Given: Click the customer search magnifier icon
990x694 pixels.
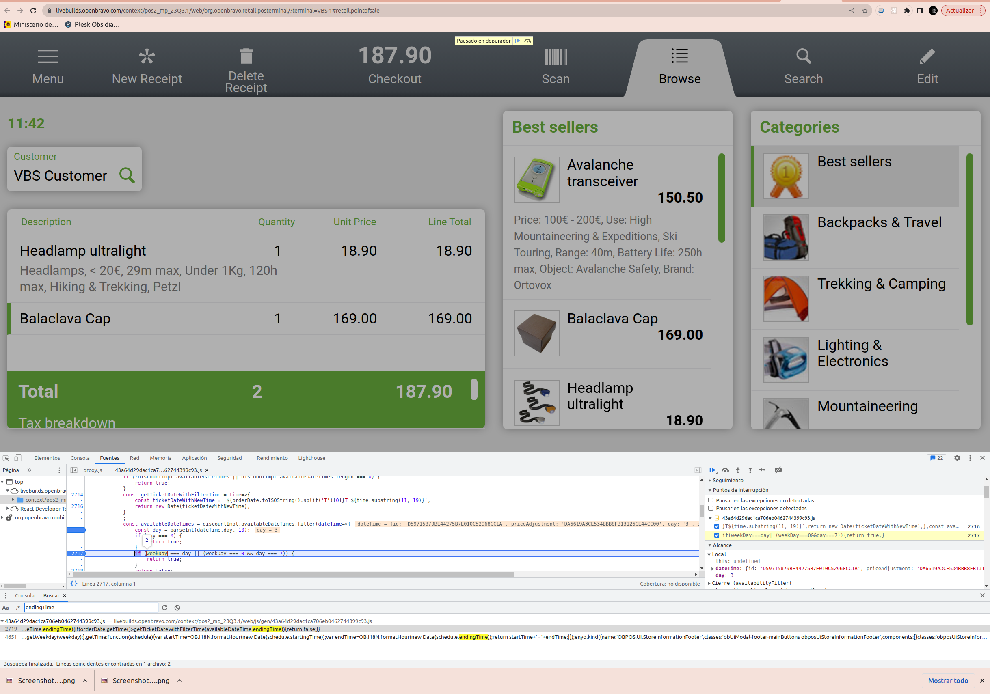Looking at the screenshot, I should click(x=127, y=175).
